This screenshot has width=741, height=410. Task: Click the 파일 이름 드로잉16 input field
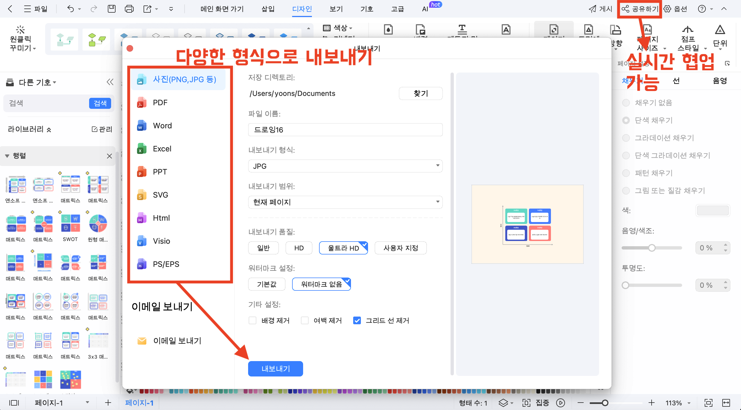(345, 129)
